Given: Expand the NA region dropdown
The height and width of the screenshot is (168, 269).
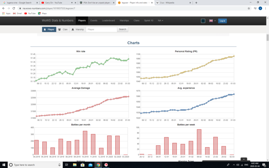Looking at the screenshot, I should (x=160, y=20).
